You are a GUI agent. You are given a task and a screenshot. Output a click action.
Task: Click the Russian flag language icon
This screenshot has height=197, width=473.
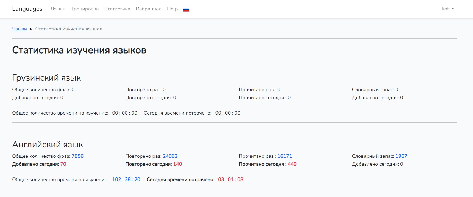coord(186,10)
